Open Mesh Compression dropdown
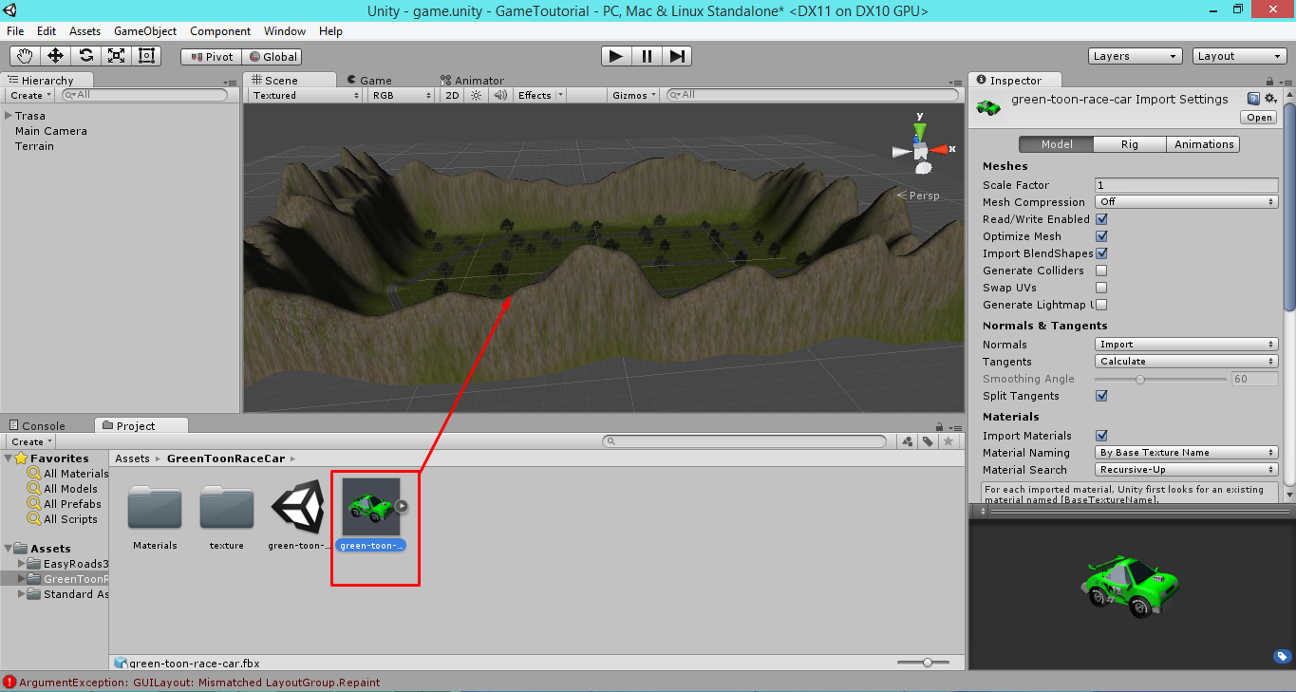Viewport: 1296px width, 692px height. click(x=1187, y=202)
